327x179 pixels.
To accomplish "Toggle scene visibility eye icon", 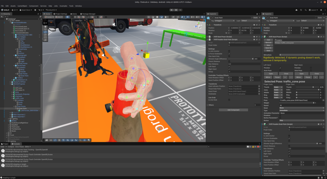I will [x=188, y=17].
